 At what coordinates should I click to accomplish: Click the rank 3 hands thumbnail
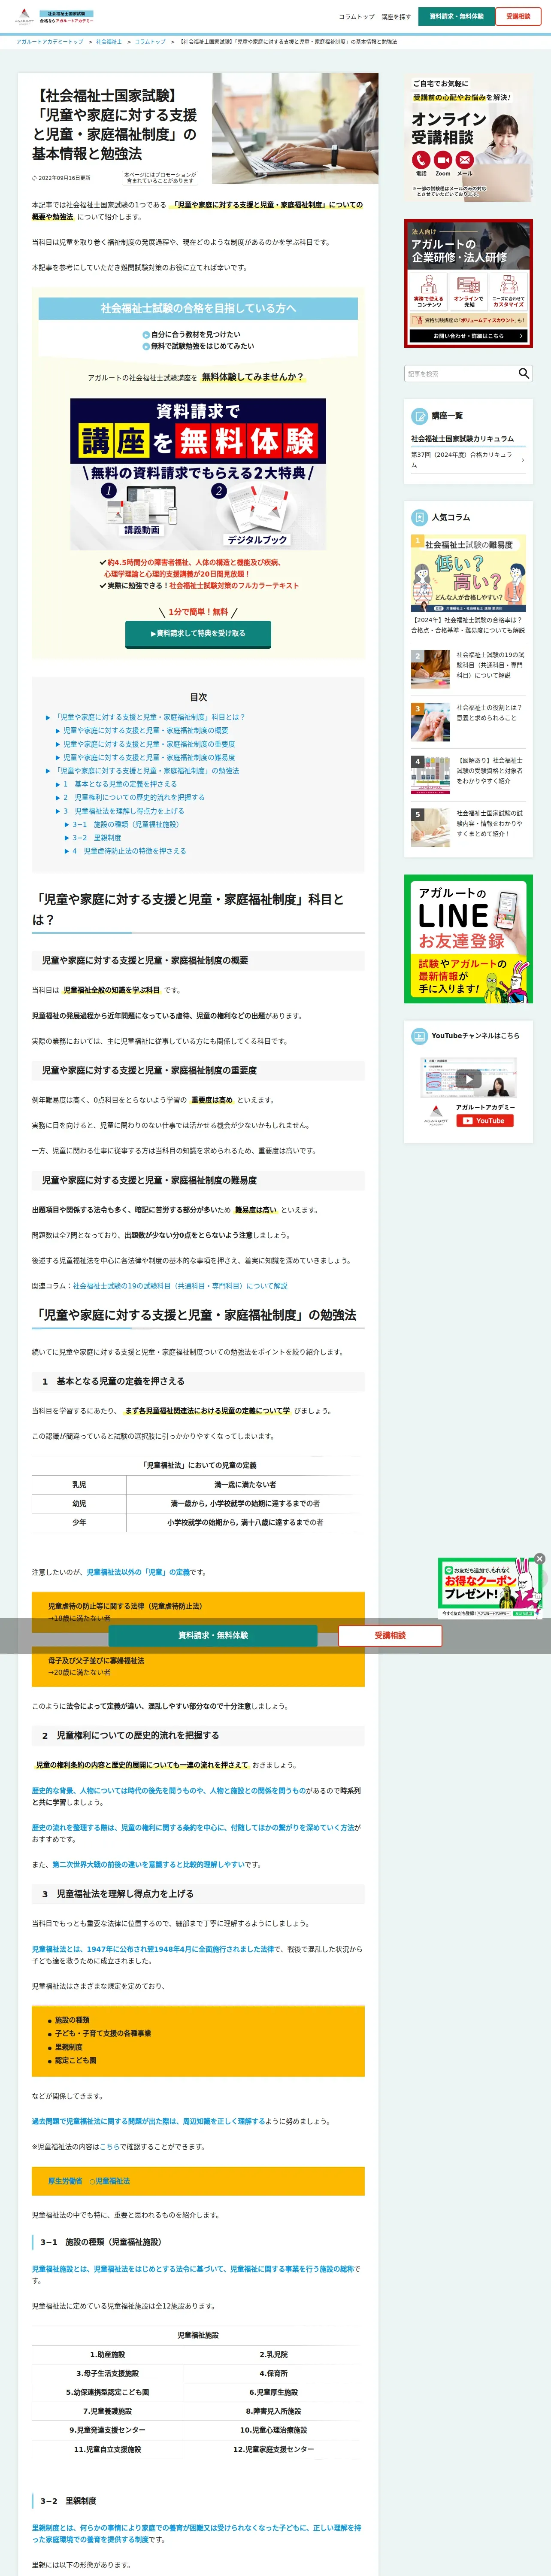tap(430, 722)
